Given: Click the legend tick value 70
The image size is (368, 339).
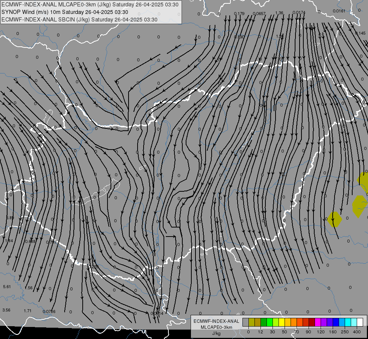Looking at the screenshot, I should pyautogui.click(x=297, y=332).
